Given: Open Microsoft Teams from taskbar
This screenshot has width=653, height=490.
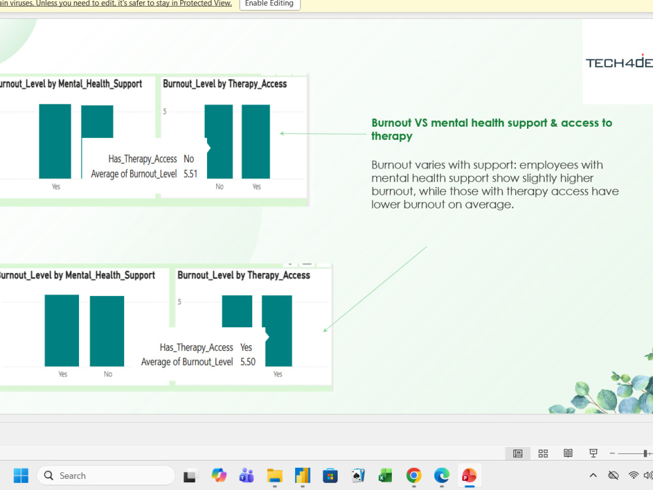Looking at the screenshot, I should (247, 476).
